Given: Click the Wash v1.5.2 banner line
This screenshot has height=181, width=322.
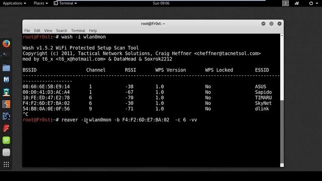Looking at the screenshot, I should click(80, 48).
